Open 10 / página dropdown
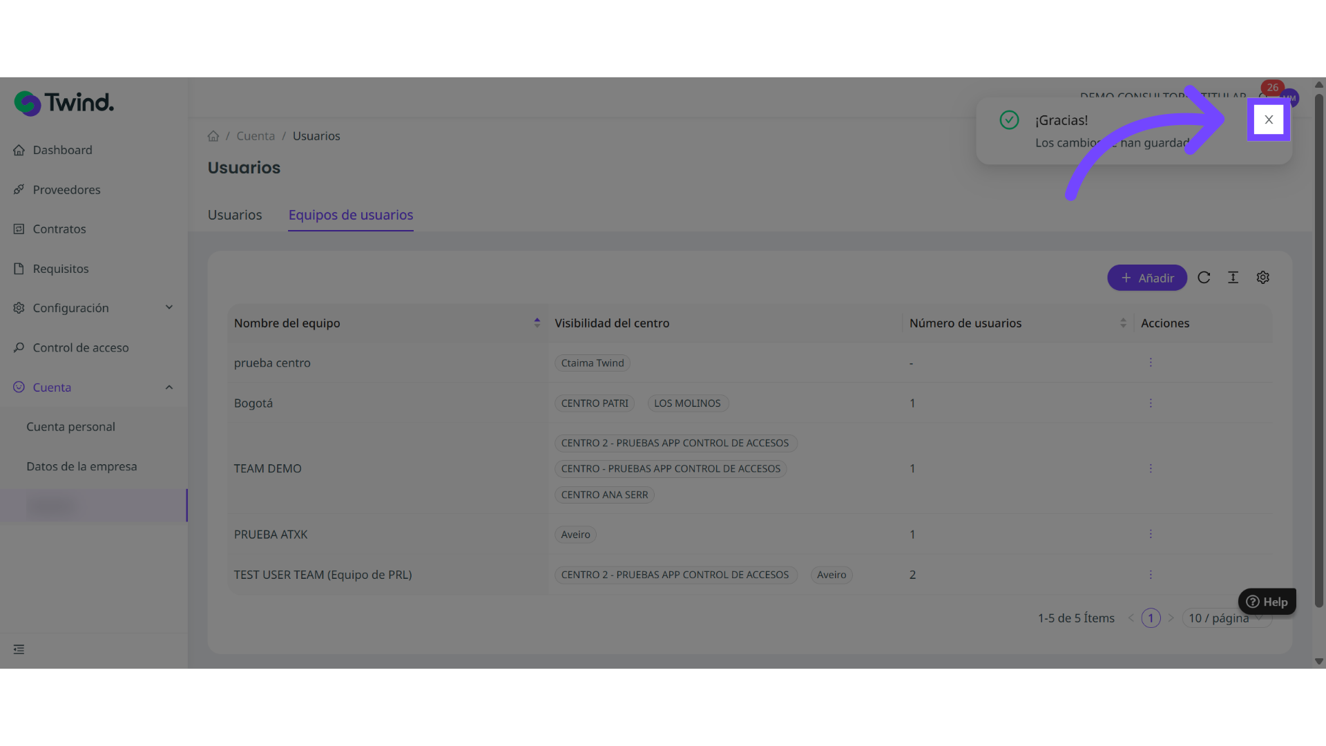Screen dimensions: 1326x746 1227,618
